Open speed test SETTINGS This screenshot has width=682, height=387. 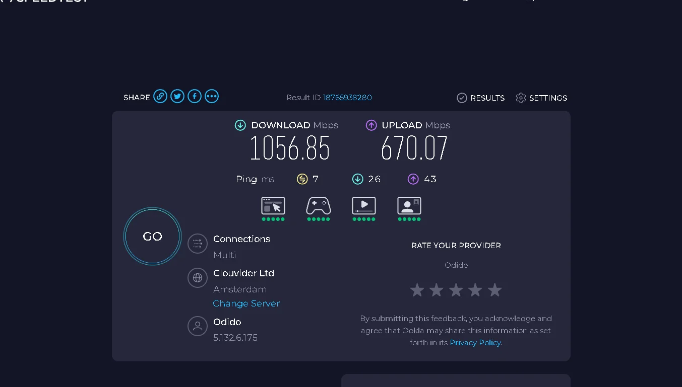[x=541, y=98]
